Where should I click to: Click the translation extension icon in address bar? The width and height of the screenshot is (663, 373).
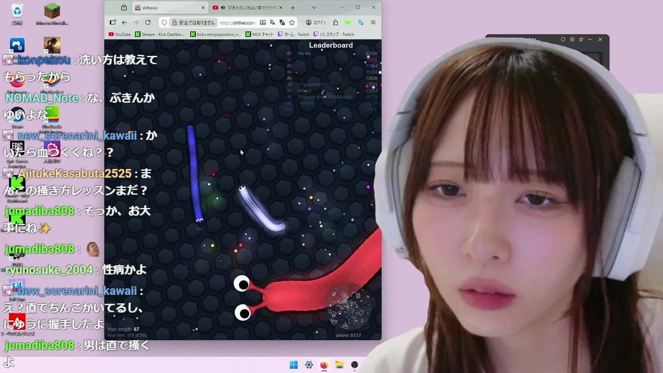[x=282, y=22]
